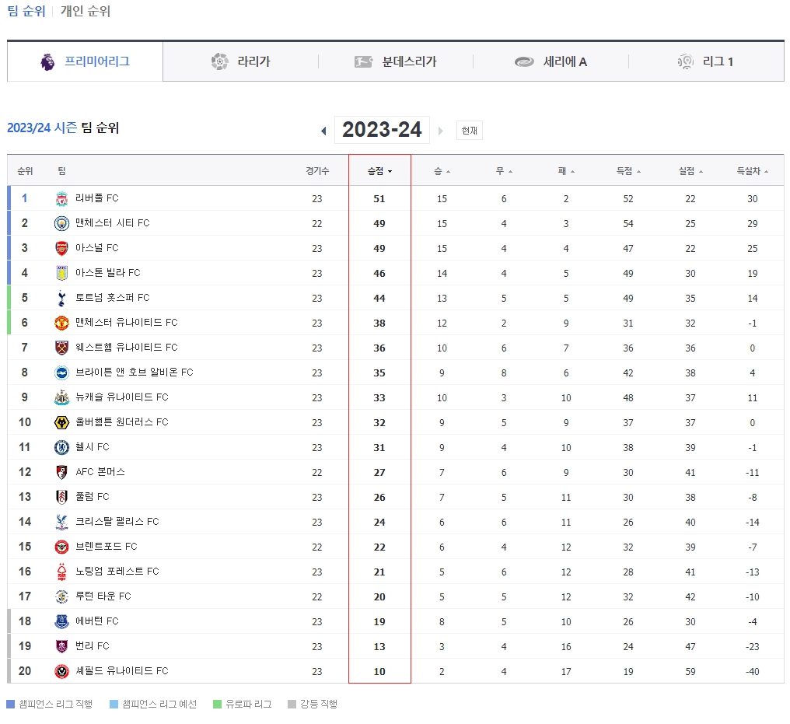The image size is (790, 724).
Task: Open 토트넘 홋스퍼 FC team link
Action: coord(112,298)
